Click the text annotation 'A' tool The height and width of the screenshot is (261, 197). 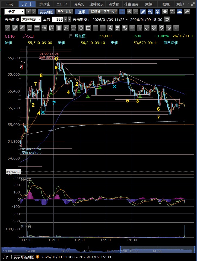pos(110,28)
